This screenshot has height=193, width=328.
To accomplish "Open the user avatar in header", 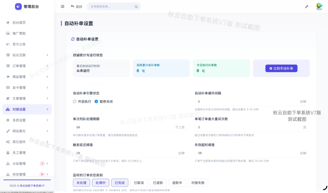I will pos(319,6).
